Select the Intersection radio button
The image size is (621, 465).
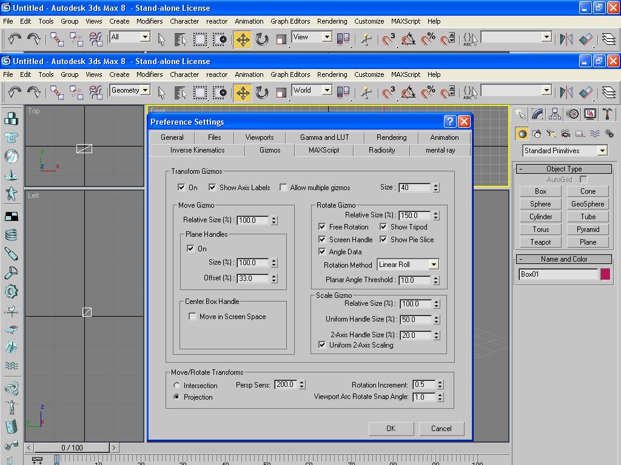click(x=176, y=386)
